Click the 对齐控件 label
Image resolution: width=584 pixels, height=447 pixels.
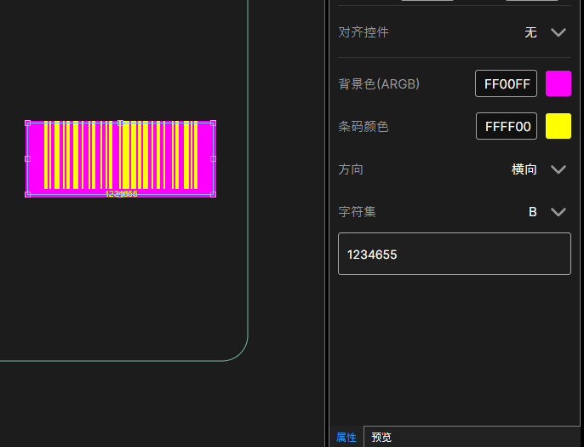(x=364, y=32)
